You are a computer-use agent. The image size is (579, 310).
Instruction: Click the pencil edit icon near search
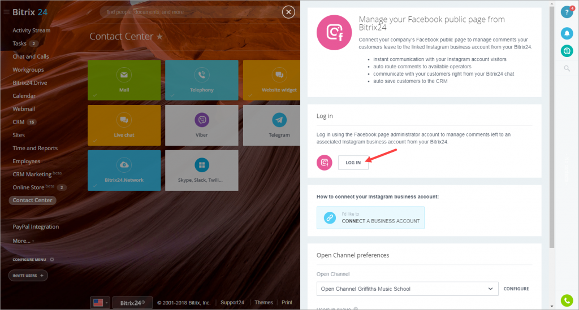click(89, 12)
